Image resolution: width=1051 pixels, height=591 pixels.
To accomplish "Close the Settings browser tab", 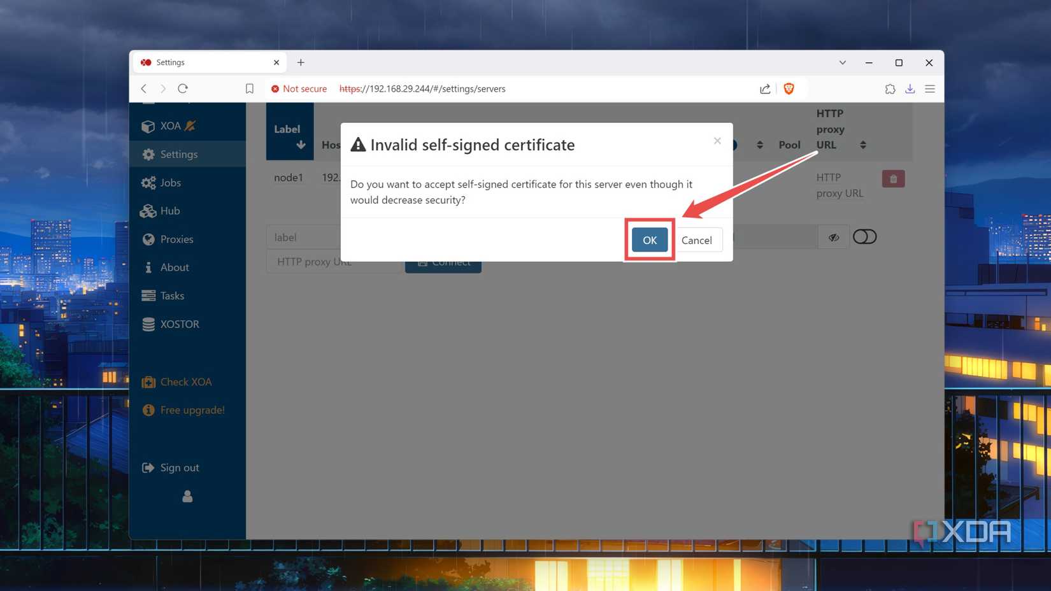I will pyautogui.click(x=276, y=62).
